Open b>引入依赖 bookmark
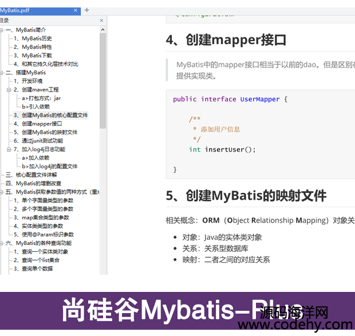Screen dimensions: 355x336 tap(35, 107)
